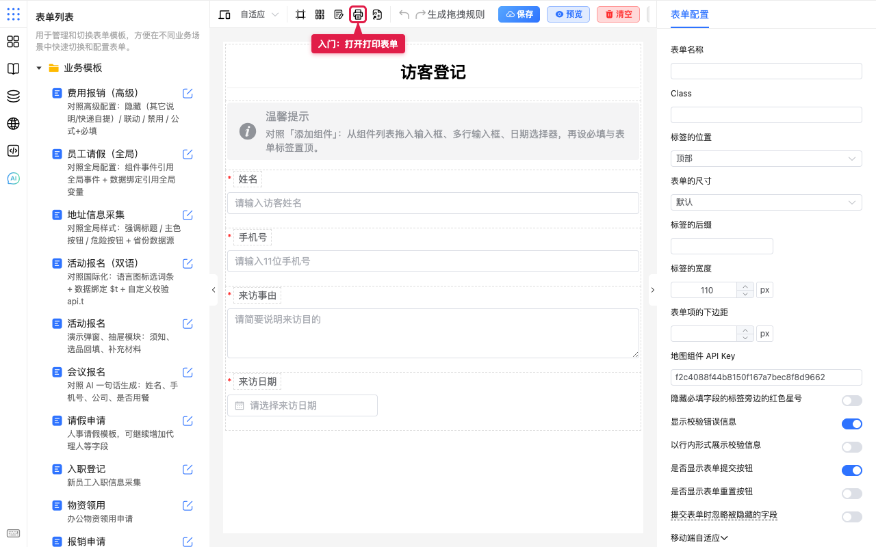Expand the 移动端自适应 section
Image resolution: width=876 pixels, height=547 pixels.
pos(699,538)
